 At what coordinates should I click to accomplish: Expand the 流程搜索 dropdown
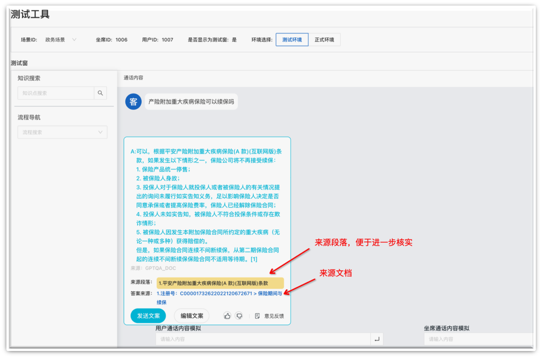[62, 132]
